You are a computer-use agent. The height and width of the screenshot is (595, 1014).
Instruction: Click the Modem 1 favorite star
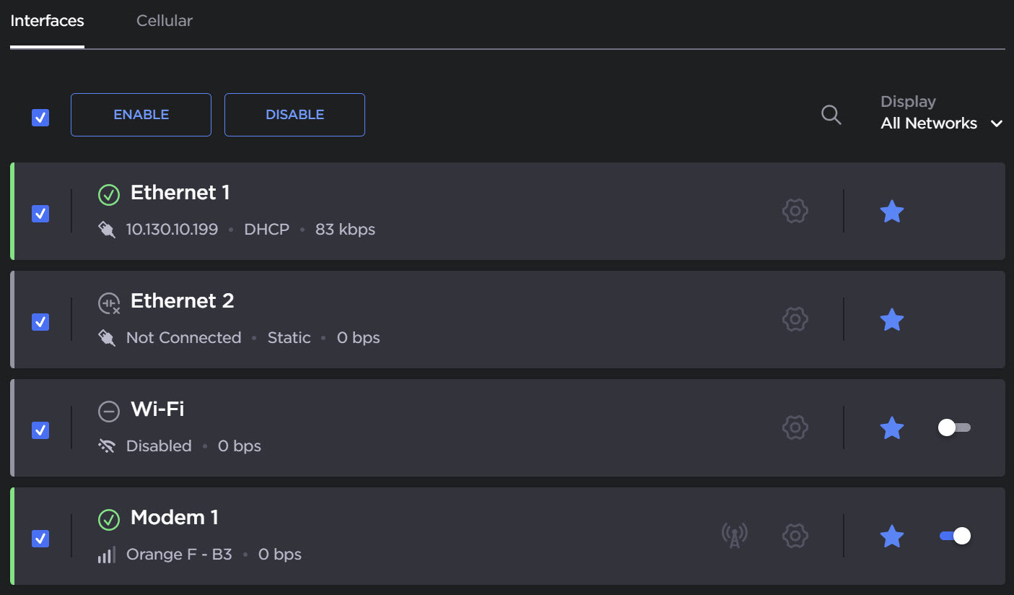892,537
